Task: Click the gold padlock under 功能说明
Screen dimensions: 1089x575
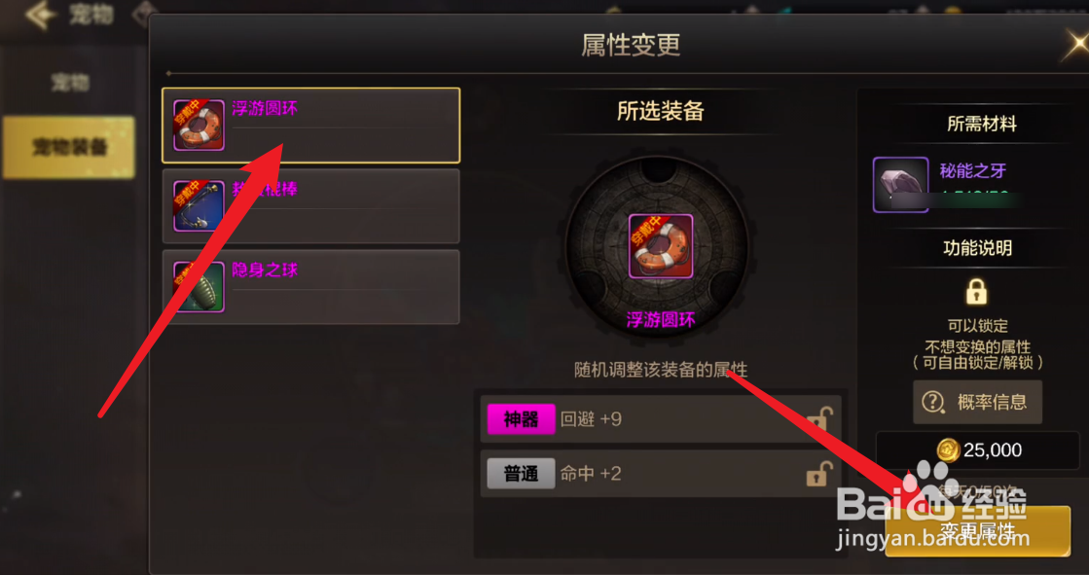Action: [976, 292]
